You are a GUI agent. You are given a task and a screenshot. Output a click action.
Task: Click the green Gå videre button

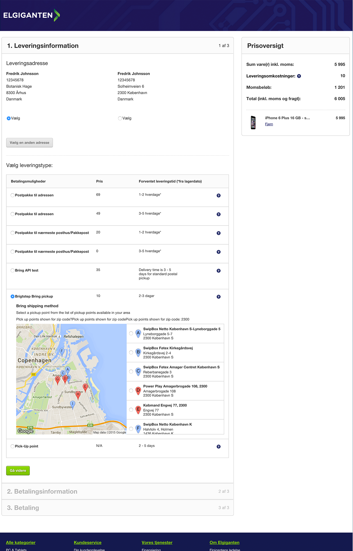point(18,471)
